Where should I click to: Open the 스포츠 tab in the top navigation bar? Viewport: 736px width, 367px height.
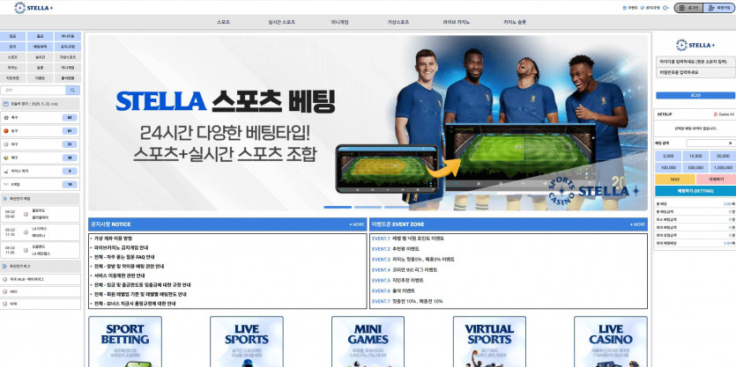tap(223, 22)
